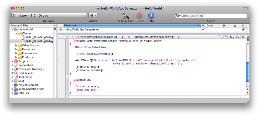Expand the SCM group
259x116 pixels.
pyautogui.click(x=13, y=81)
